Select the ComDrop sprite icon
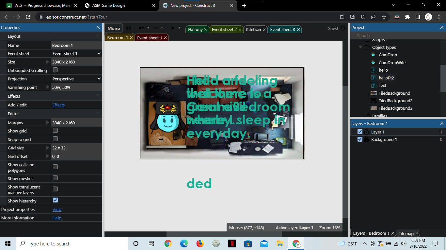 pyautogui.click(x=374, y=55)
